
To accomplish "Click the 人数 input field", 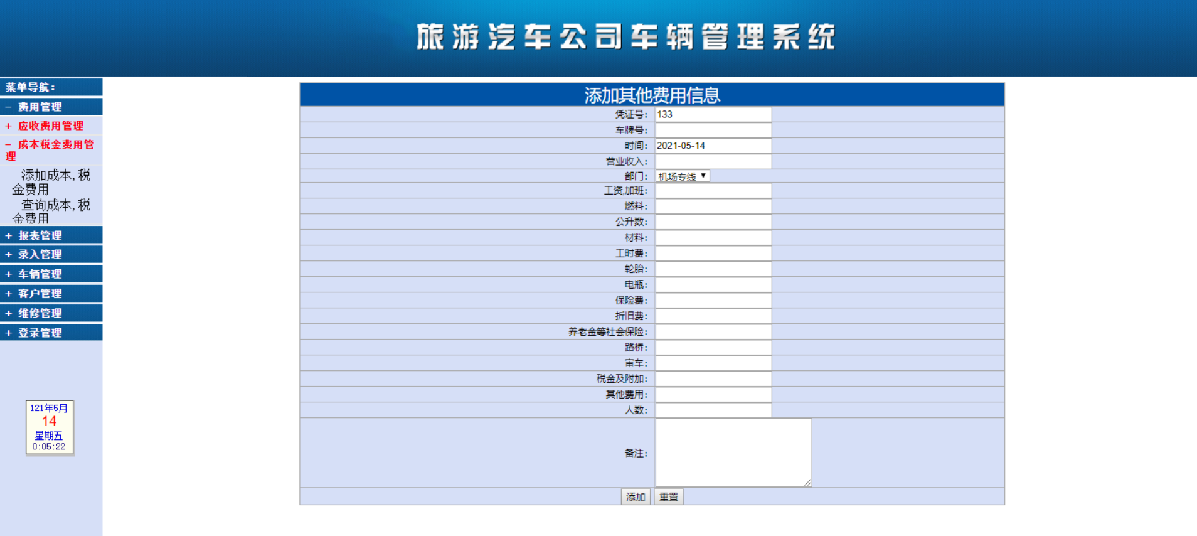I will pos(713,410).
